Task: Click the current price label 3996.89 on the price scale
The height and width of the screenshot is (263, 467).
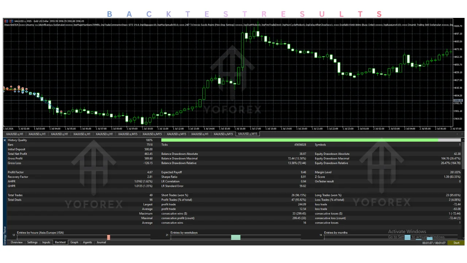Action: point(458,100)
